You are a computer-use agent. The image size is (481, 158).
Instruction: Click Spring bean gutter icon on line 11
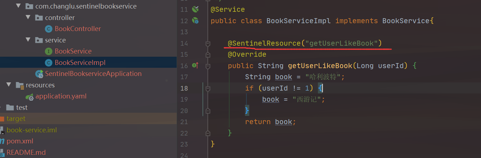pos(195,9)
